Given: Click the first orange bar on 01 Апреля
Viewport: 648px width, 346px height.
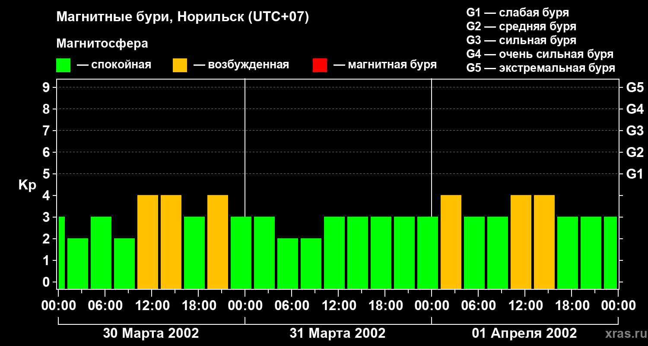Looking at the screenshot, I should (451, 242).
